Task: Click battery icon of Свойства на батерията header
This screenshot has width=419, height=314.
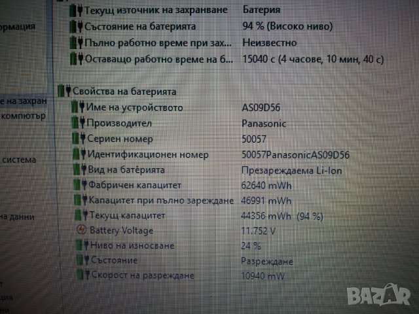Action: click(x=64, y=91)
